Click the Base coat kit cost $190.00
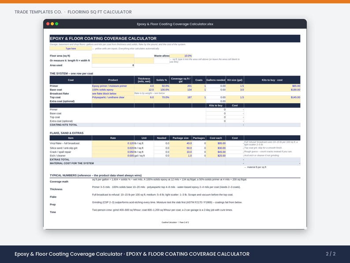 click(x=272, y=90)
